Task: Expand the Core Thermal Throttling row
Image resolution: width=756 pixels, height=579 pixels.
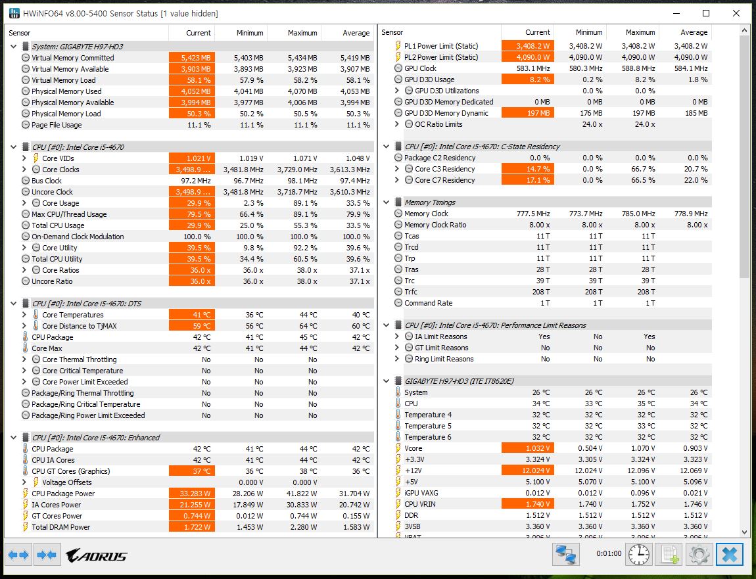Action: (24, 359)
